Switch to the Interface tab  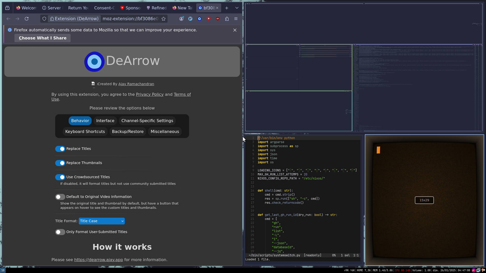coord(105,121)
